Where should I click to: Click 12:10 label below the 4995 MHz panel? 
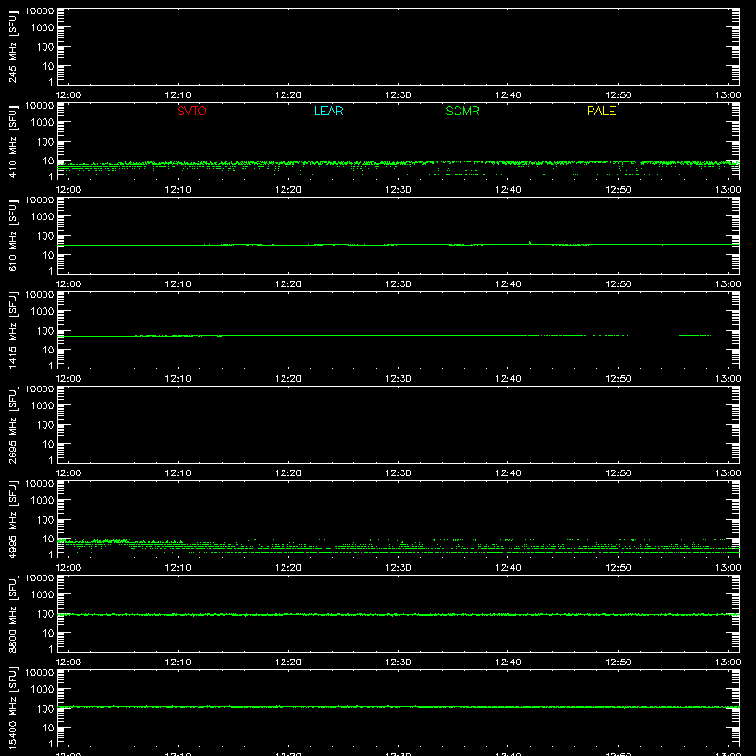pyautogui.click(x=178, y=568)
